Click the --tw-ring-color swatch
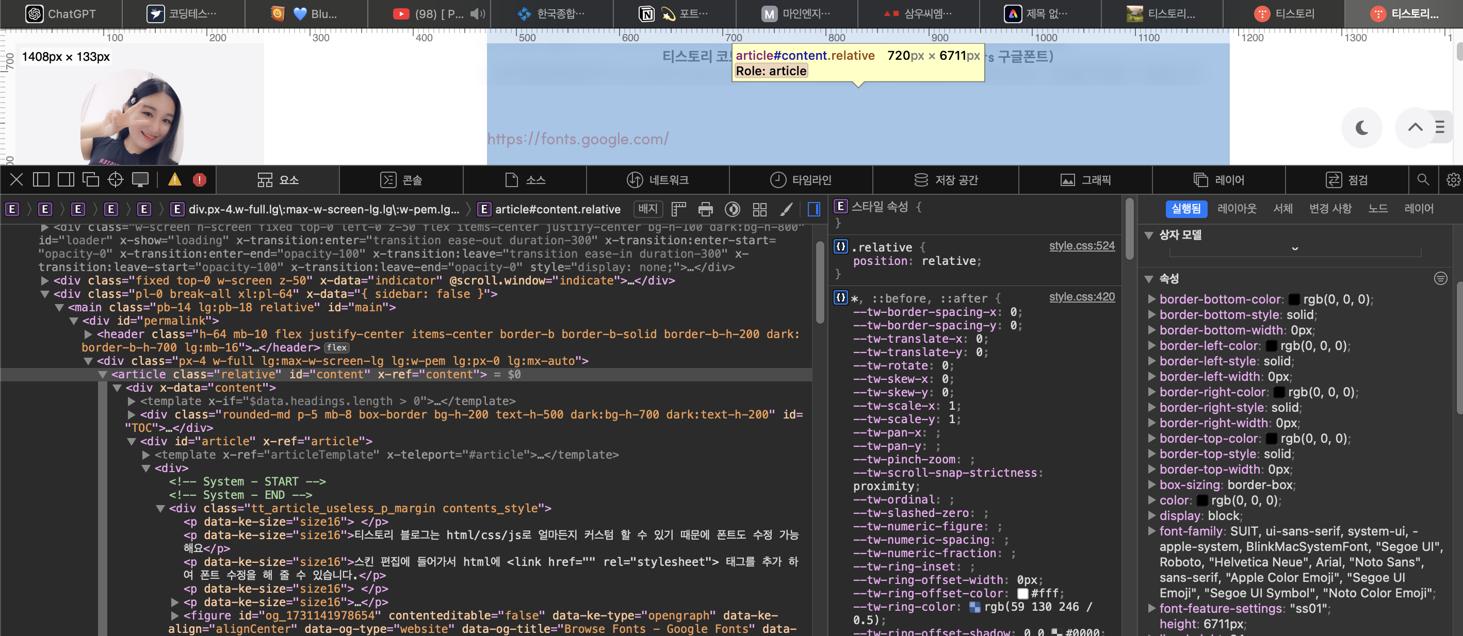 (974, 607)
